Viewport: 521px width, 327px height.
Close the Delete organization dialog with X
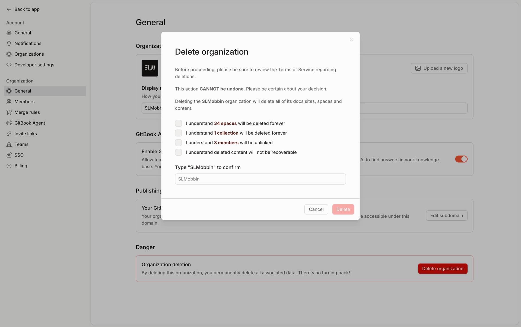click(351, 40)
